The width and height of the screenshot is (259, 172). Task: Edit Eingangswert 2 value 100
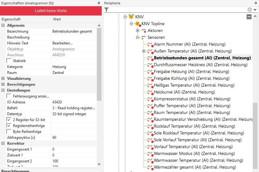pos(74,161)
